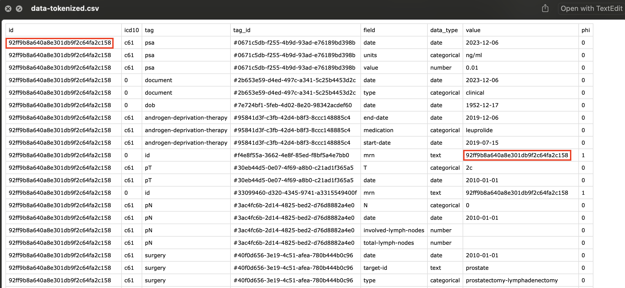Select the 'involved-lymph-nodes' field cell

click(393, 230)
